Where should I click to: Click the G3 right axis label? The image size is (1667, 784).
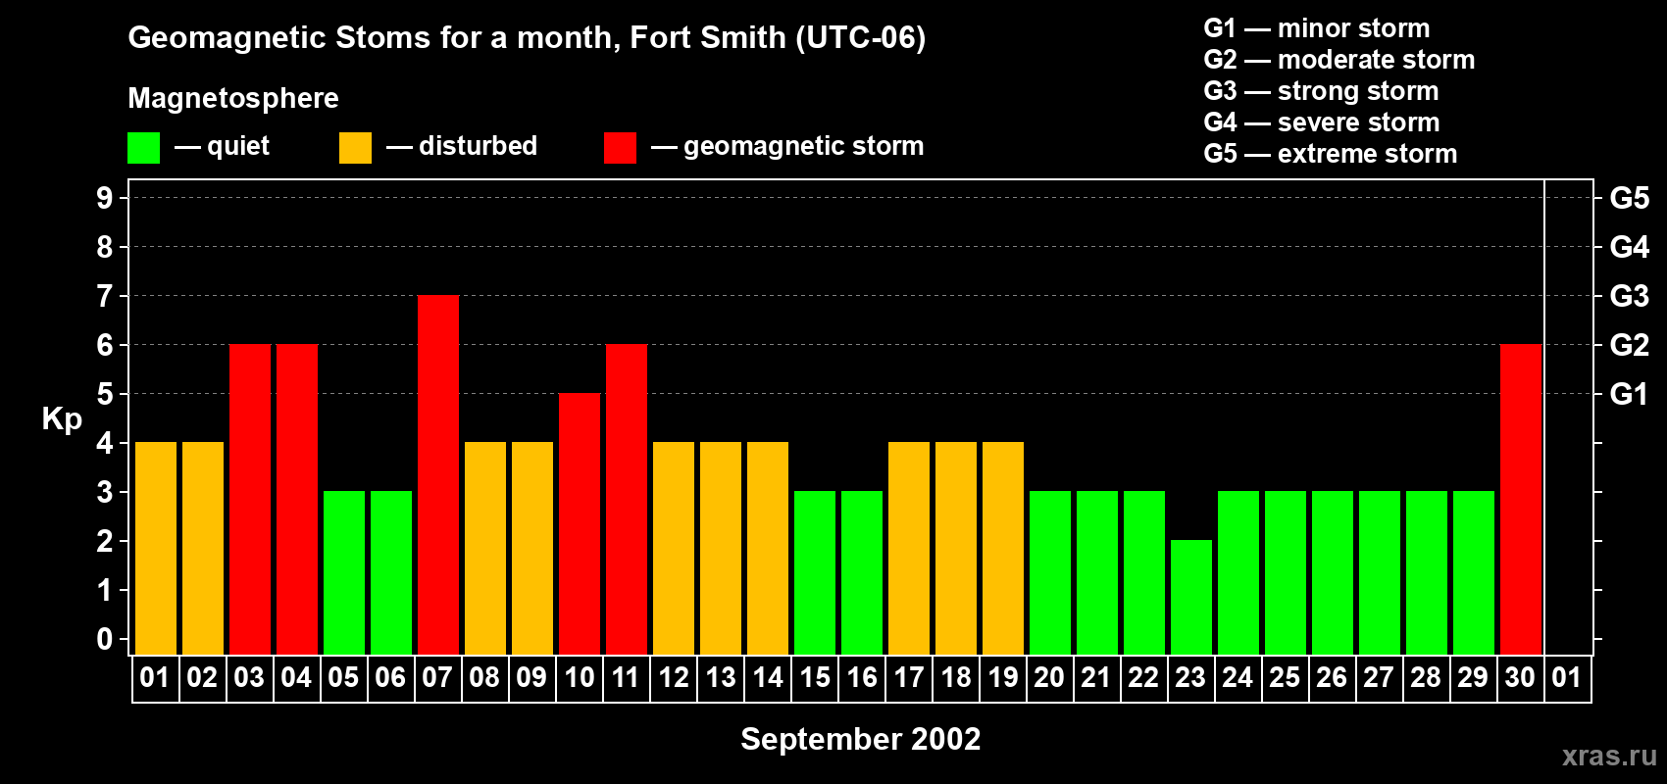pyautogui.click(x=1630, y=296)
